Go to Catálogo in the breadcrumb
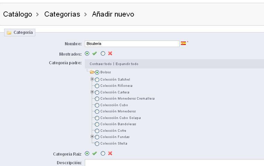Screen dimensions: 264x166 (x=18, y=14)
